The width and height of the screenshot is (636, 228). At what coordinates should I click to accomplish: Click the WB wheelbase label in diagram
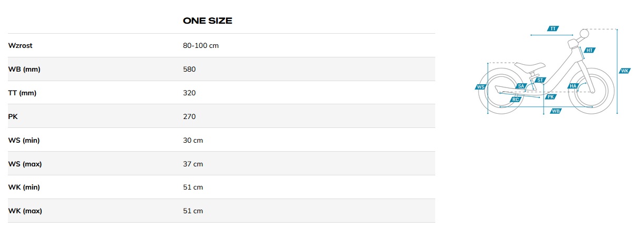click(x=555, y=111)
